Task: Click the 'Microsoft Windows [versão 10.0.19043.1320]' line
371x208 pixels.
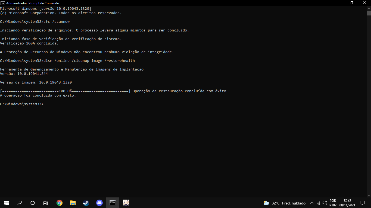Action: (x=46, y=9)
